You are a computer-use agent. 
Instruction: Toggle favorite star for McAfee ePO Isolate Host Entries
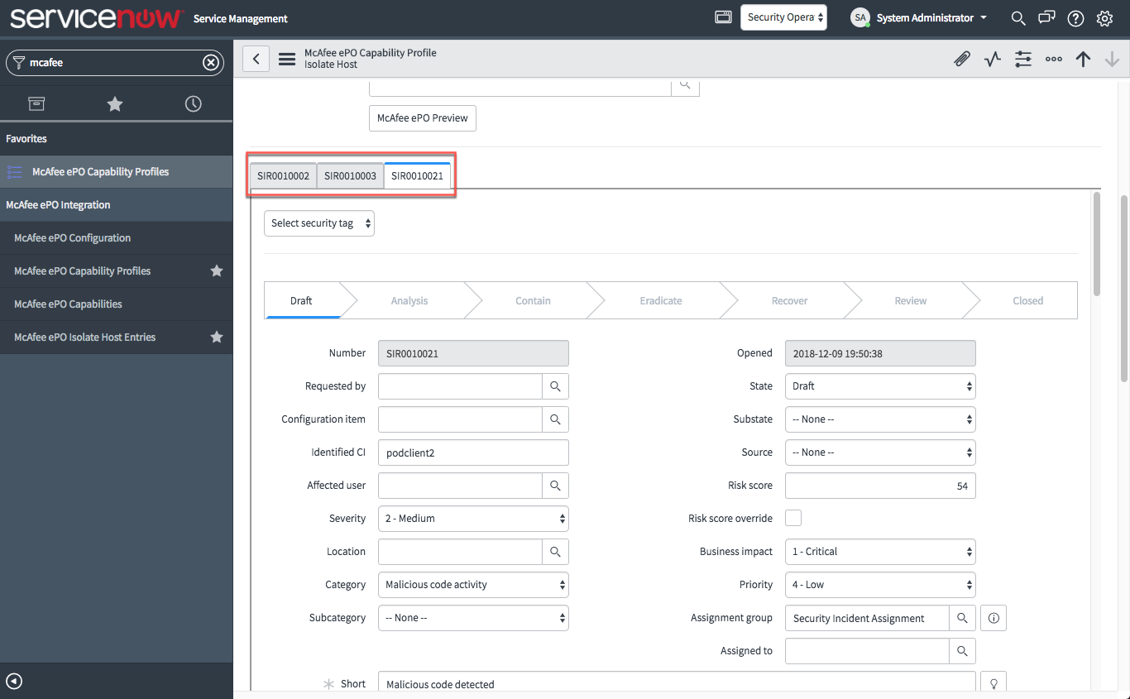point(217,337)
